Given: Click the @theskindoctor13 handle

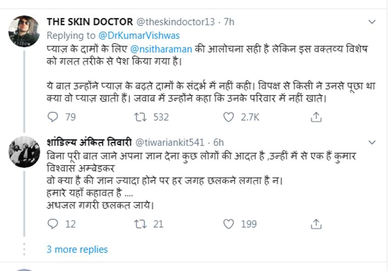Looking at the screenshot, I should click(x=175, y=22).
